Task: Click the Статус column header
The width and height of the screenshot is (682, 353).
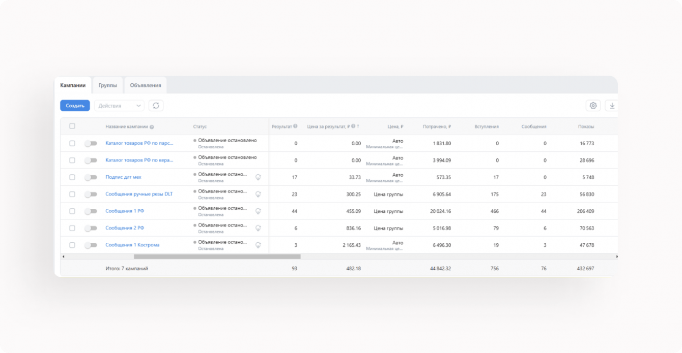Action: (x=200, y=126)
